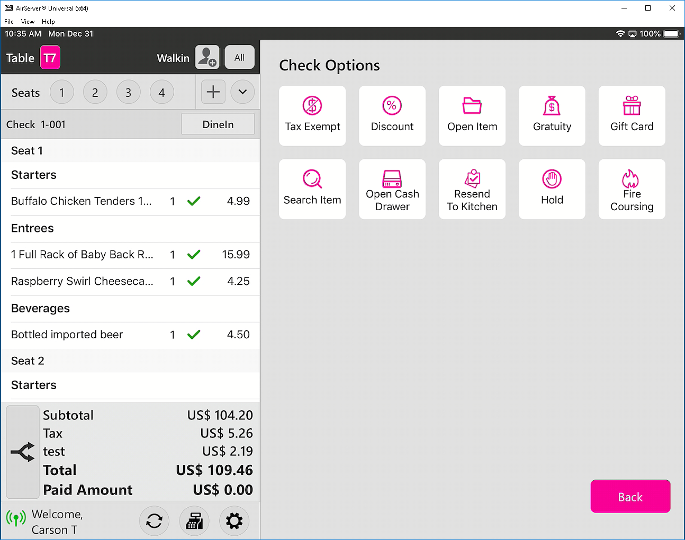Open the Tax Exempt option

click(x=312, y=115)
